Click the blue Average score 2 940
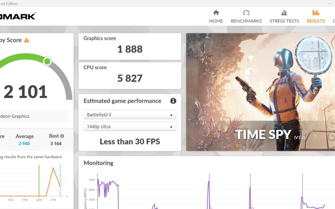Viewport: 335px width, 209px height. click(x=24, y=144)
